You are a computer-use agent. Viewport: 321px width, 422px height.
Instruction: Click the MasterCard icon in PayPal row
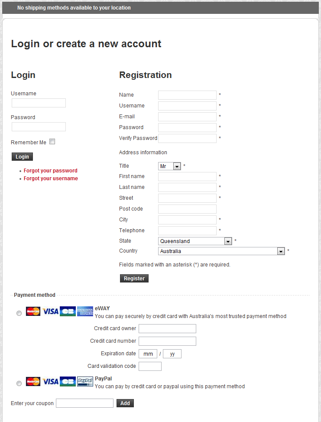click(x=33, y=382)
